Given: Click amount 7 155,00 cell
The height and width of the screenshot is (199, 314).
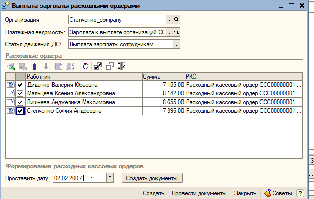Looking at the screenshot, I should point(164,85).
